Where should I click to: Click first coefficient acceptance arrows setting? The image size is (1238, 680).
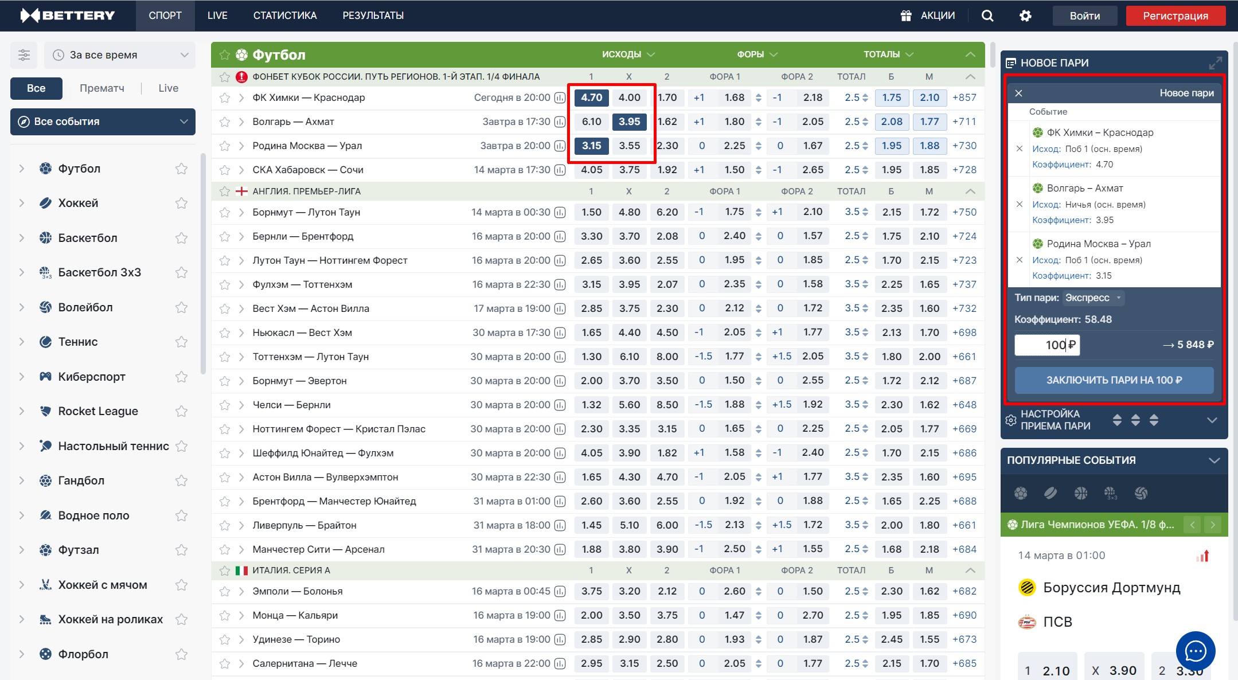(1117, 420)
